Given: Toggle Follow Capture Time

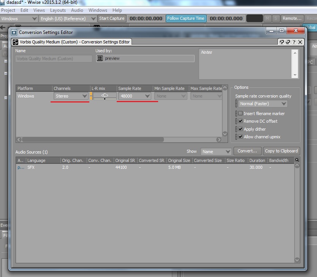Looking at the screenshot, I should [186, 18].
